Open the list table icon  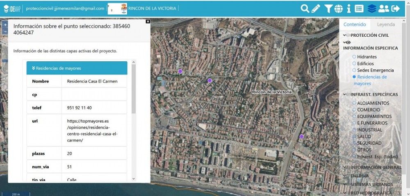pyautogui.click(x=359, y=8)
